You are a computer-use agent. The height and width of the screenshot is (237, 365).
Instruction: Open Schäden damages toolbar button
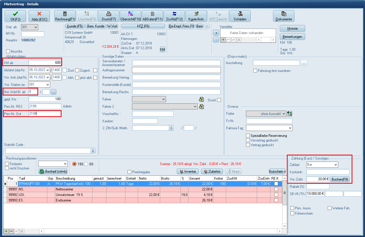(x=240, y=16)
